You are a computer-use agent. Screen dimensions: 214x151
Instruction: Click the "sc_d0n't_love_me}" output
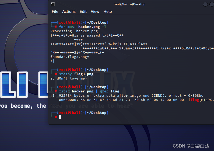[69, 78]
